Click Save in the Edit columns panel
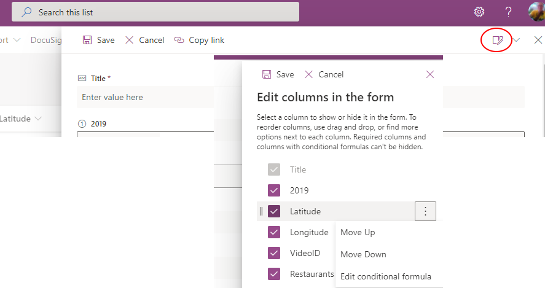The image size is (545, 288). [x=278, y=74]
